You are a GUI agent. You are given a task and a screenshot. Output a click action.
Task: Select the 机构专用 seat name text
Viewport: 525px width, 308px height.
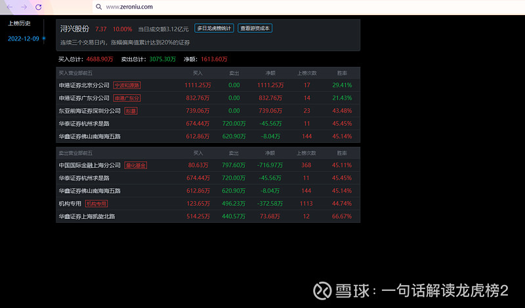[70, 204]
